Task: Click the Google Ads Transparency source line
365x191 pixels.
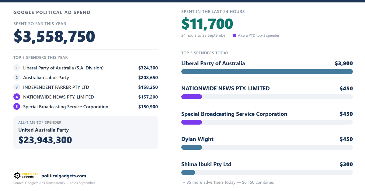Action: [x=54, y=183]
